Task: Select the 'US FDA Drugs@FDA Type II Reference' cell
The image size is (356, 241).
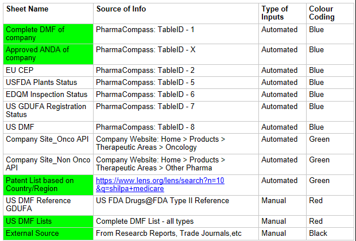Action: click(176, 205)
